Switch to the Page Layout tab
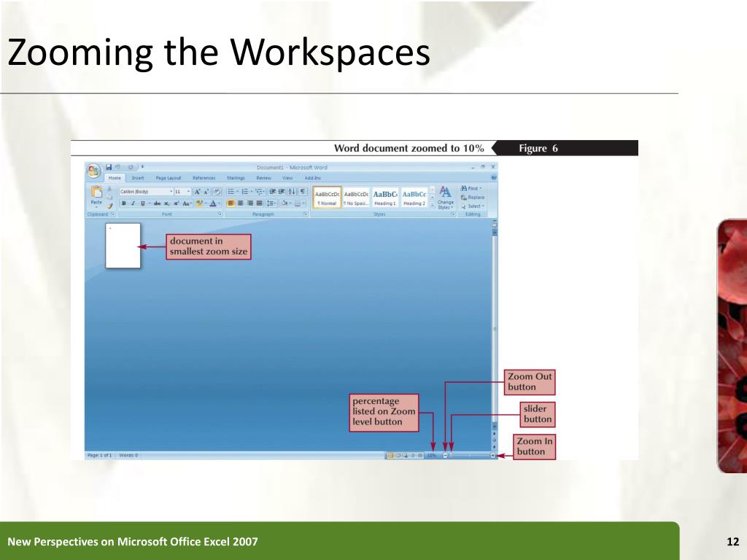This screenshot has width=747, height=560. 169,178
